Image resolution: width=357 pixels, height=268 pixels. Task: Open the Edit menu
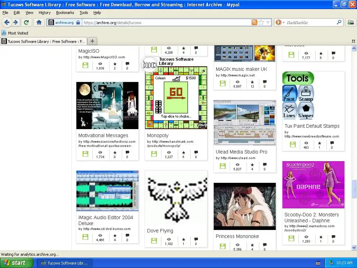click(x=17, y=13)
